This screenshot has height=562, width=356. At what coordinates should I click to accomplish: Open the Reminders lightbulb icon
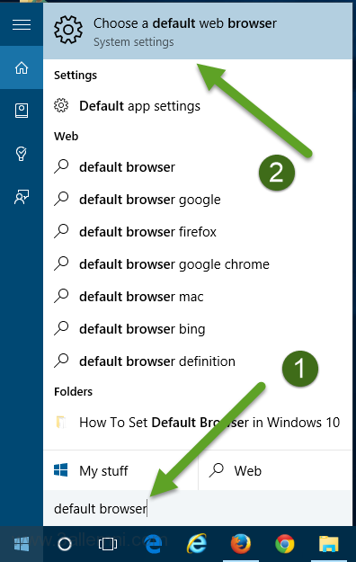click(22, 154)
